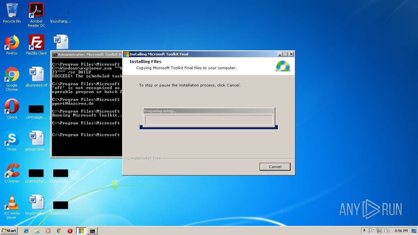Click 'pport@dazcrew.de' line in console

point(73,103)
